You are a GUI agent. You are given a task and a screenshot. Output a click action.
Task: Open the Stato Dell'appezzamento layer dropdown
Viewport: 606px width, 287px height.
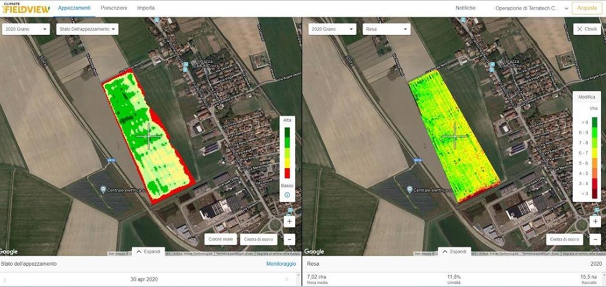87,29
